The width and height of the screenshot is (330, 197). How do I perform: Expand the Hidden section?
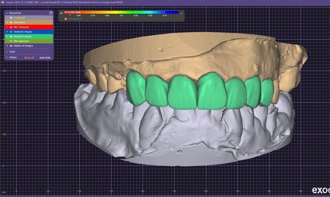point(7,57)
